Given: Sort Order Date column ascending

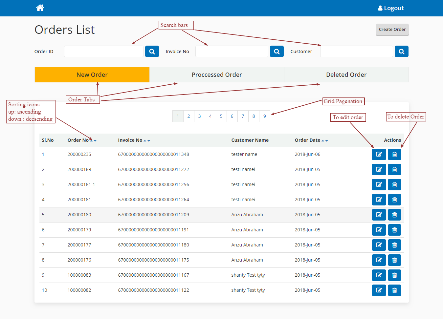Looking at the screenshot, I should coord(323,140).
